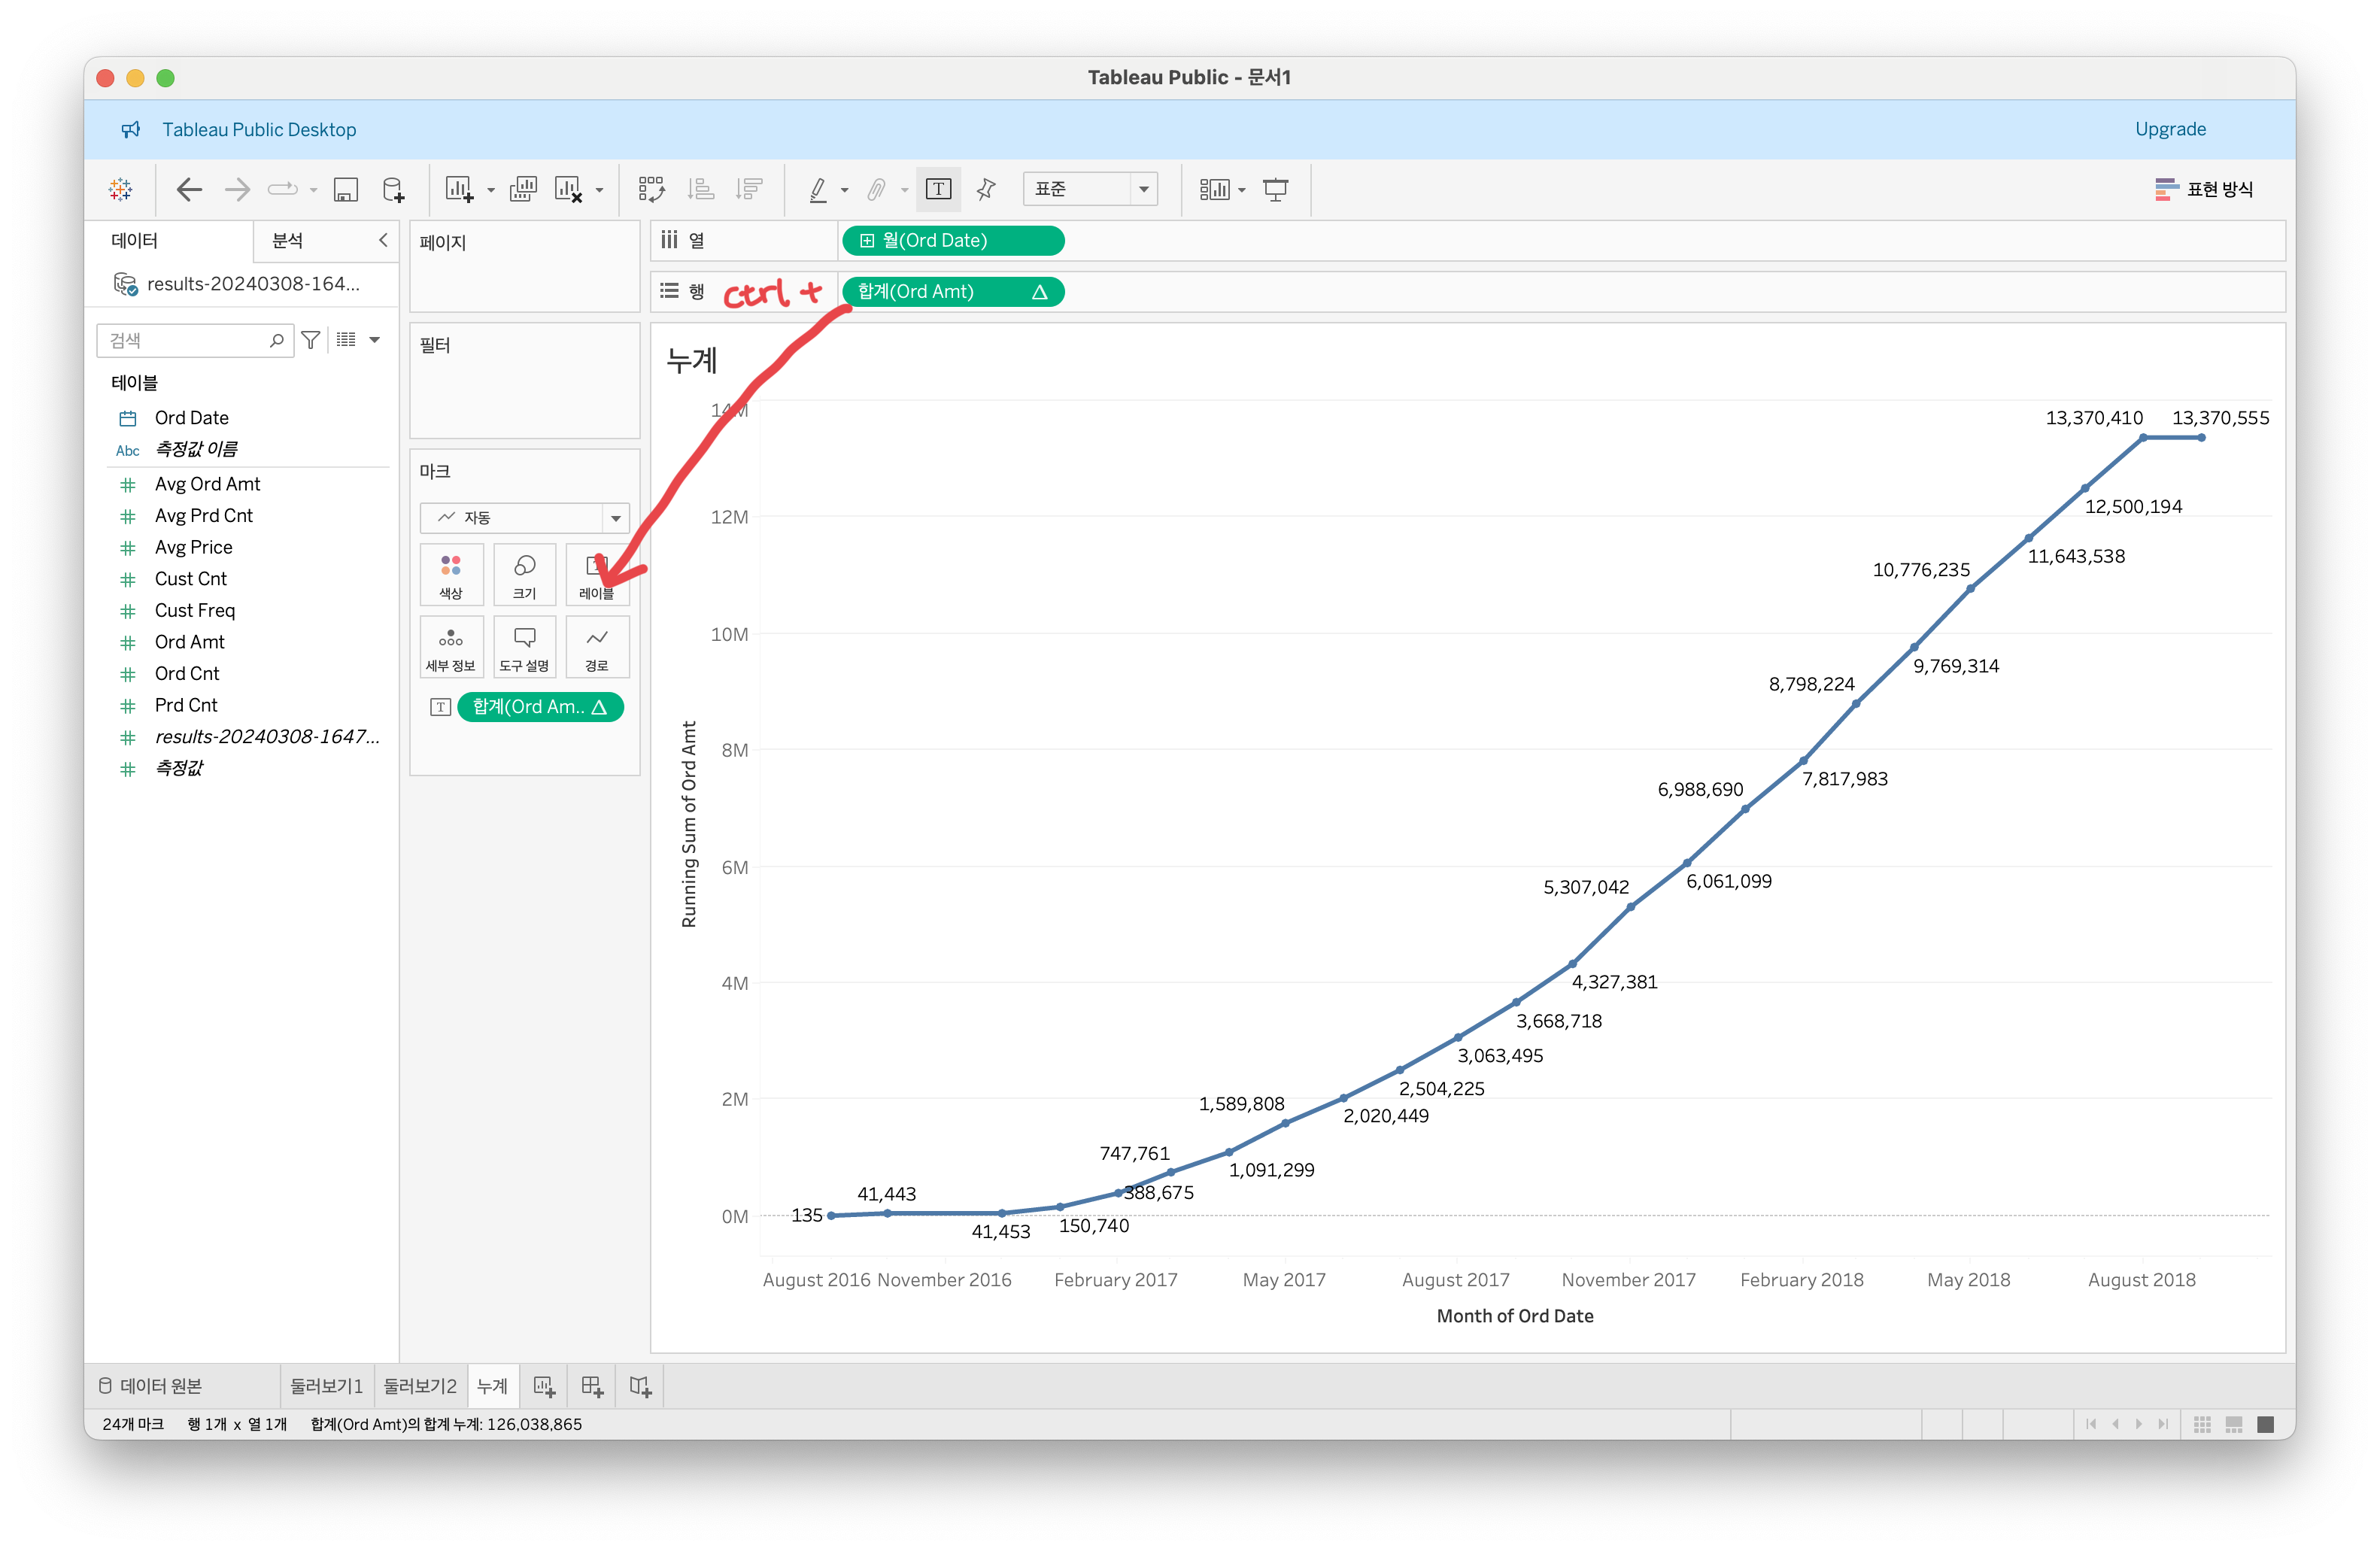Open the 표준 fit dropdown
2380x1551 pixels.
coord(1090,190)
